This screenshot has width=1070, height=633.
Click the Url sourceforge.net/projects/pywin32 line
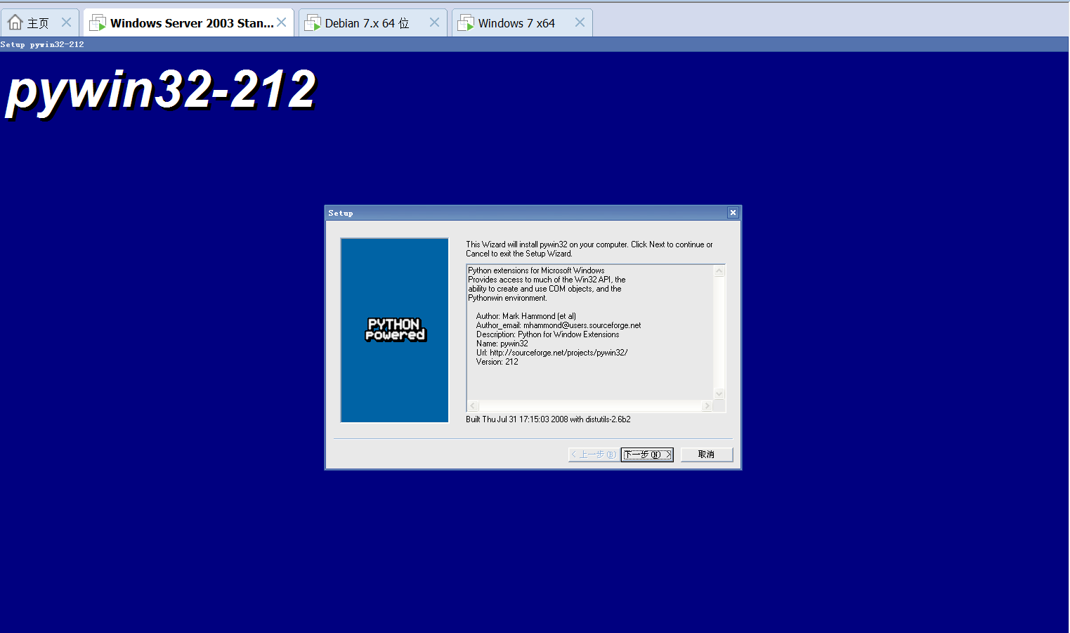552,353
